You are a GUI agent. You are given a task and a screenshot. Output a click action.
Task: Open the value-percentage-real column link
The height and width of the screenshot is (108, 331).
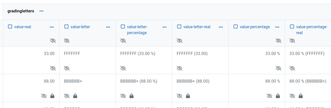click(x=312, y=30)
